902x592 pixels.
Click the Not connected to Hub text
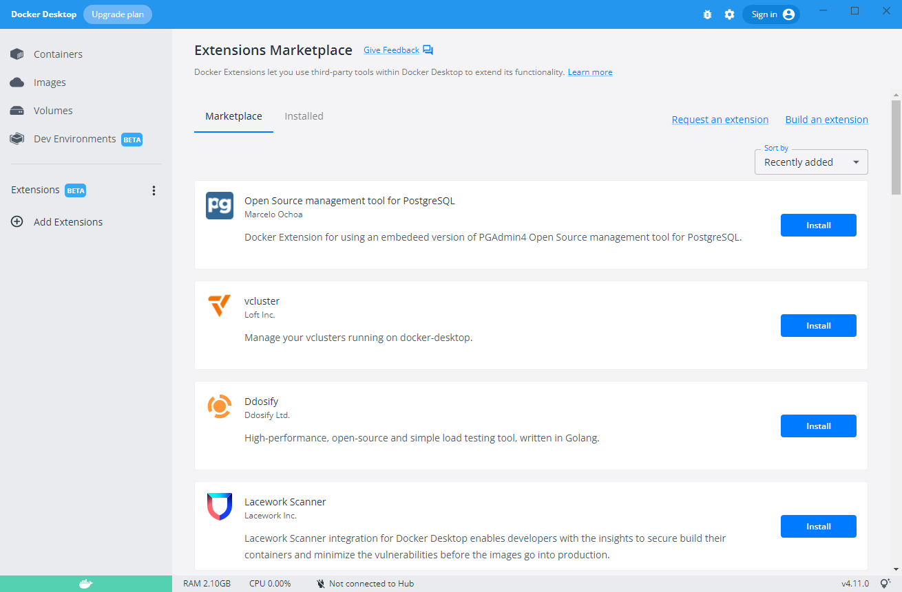point(372,584)
